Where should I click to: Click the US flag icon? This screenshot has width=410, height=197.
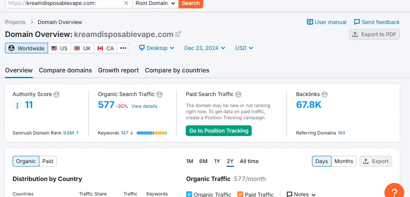54,48
